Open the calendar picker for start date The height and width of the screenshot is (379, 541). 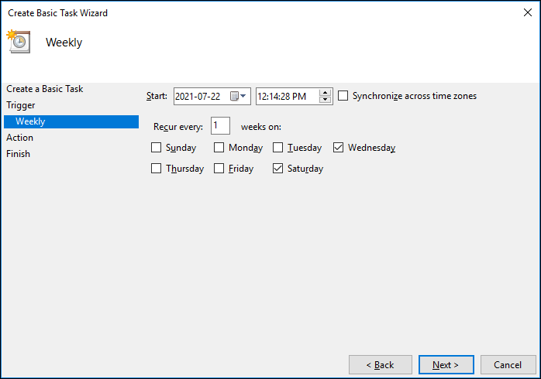pyautogui.click(x=239, y=97)
